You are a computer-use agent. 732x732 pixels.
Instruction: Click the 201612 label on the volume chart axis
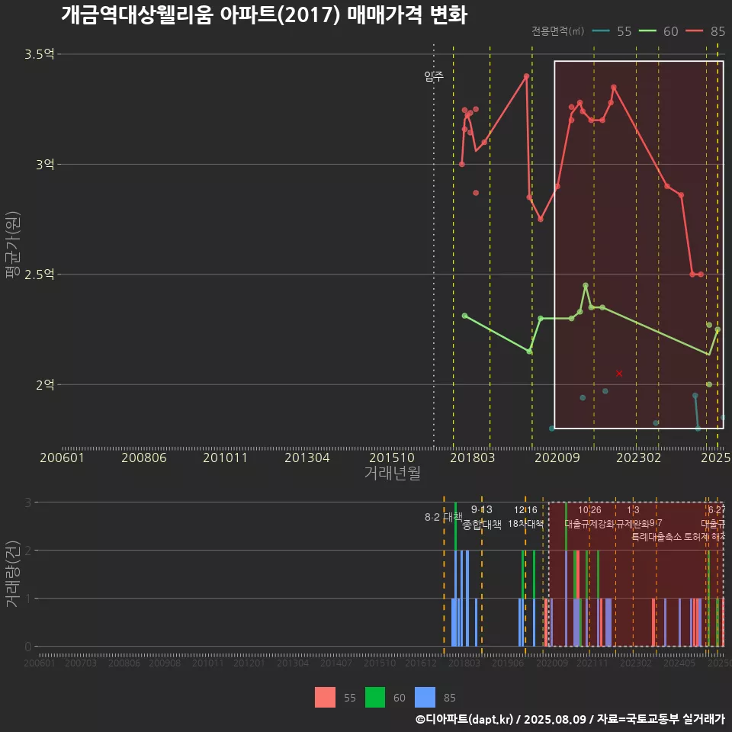(421, 663)
